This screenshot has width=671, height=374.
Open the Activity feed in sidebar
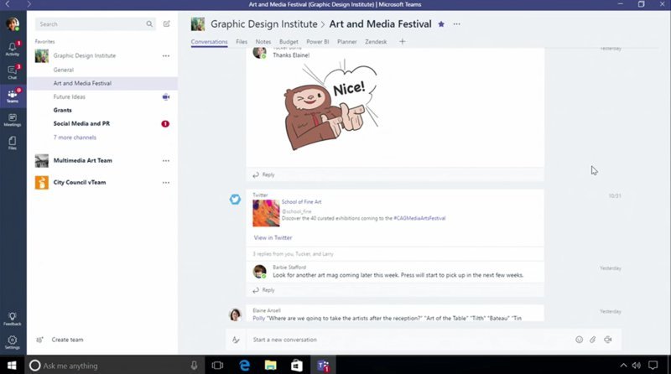[13, 49]
